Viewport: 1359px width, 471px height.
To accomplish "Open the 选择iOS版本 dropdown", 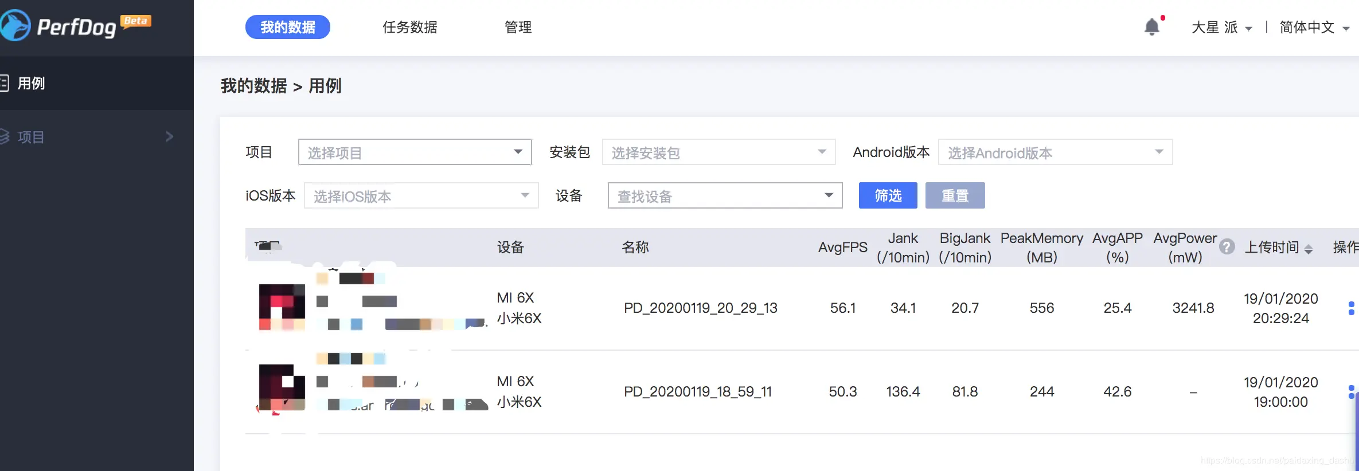I will 421,196.
